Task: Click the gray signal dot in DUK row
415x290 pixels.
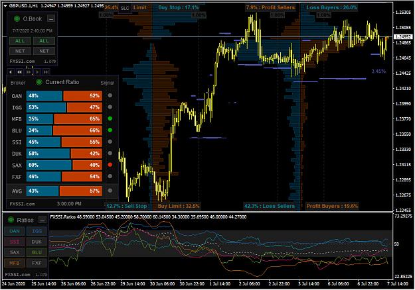Action: (110, 153)
